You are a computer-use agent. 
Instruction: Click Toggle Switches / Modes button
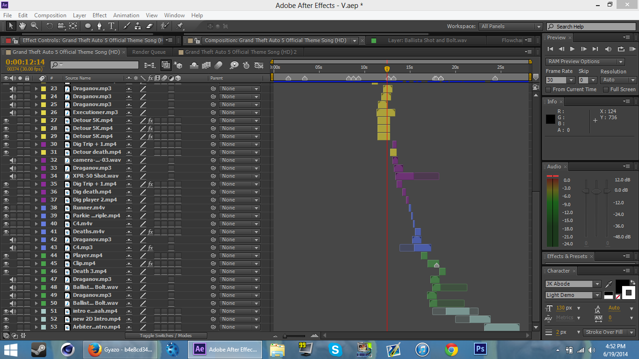point(166,335)
